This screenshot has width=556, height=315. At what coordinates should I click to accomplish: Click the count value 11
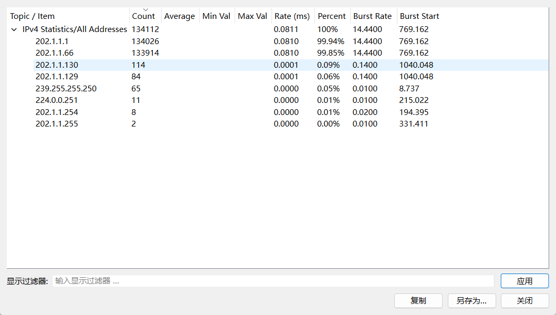136,100
